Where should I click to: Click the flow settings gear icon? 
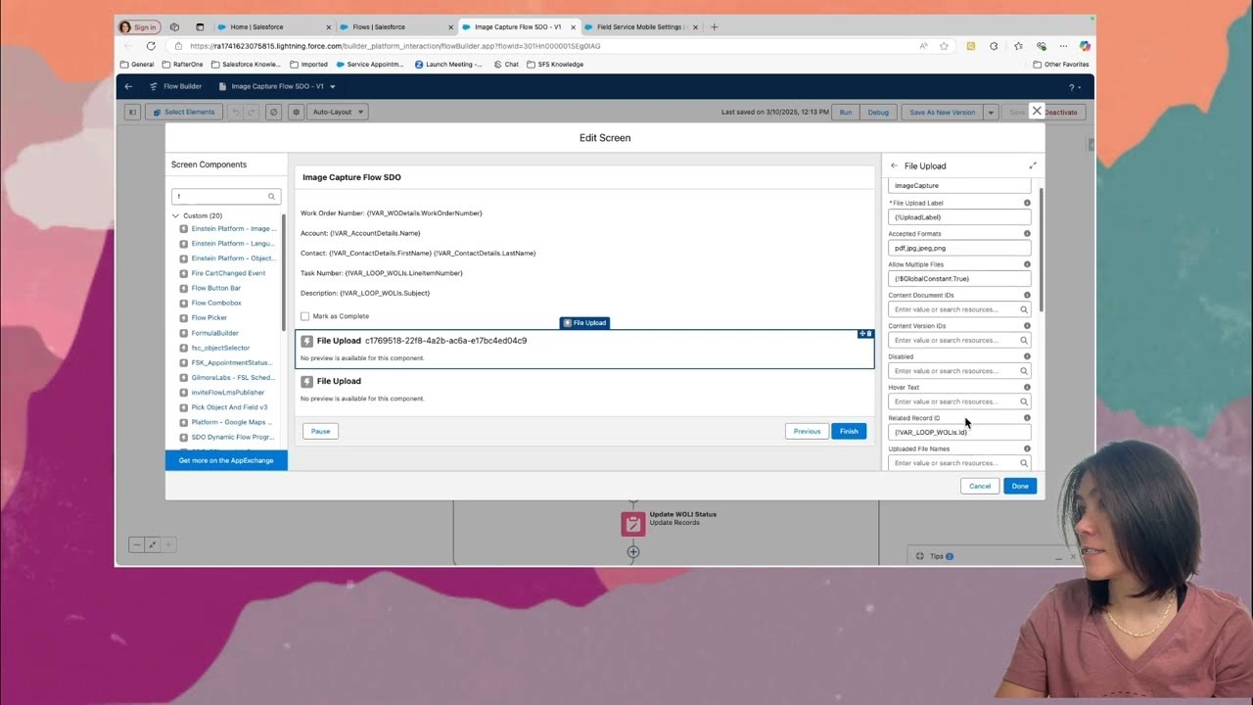click(296, 112)
